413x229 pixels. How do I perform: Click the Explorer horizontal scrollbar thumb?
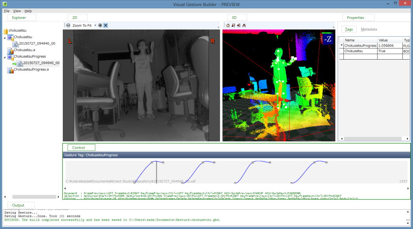(34, 197)
